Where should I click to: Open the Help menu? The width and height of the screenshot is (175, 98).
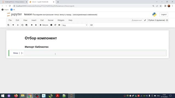pos(70,20)
